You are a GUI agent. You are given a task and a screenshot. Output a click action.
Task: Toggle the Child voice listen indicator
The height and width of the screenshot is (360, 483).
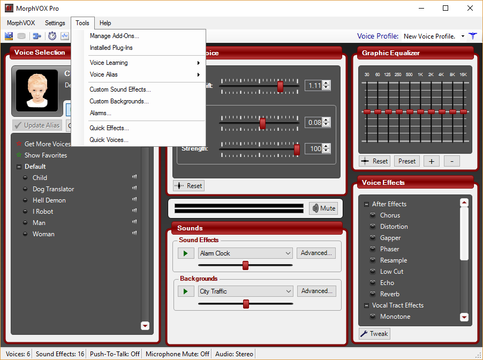click(134, 177)
